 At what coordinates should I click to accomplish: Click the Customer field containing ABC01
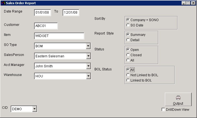point(46,26)
